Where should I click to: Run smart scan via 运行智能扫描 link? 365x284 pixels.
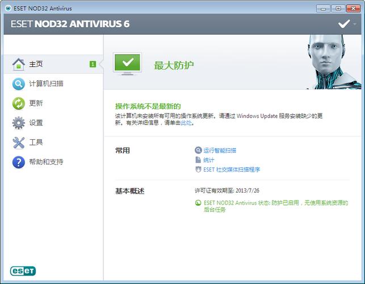pyautogui.click(x=220, y=151)
